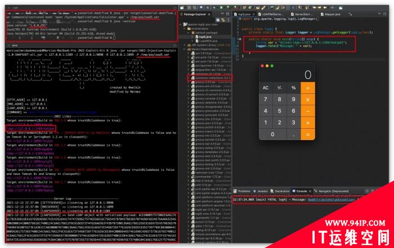
Task: Click the minus operator in Calculator
Action: pyautogui.click(x=308, y=111)
